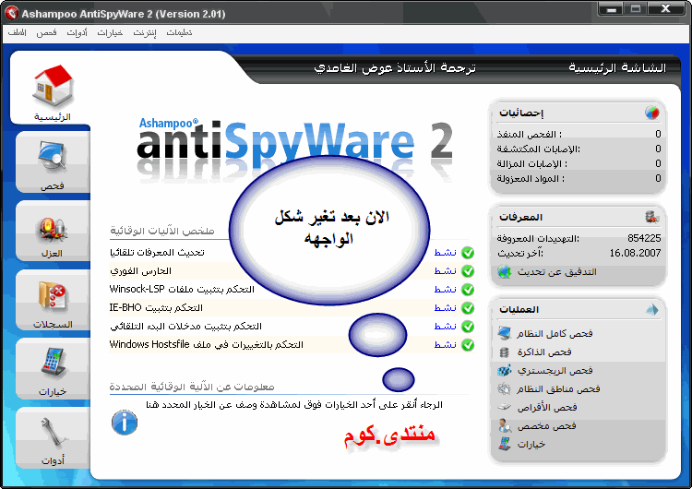The image size is (692, 489).
Task: Open the السجلات logs folder icon
Action: [53, 295]
